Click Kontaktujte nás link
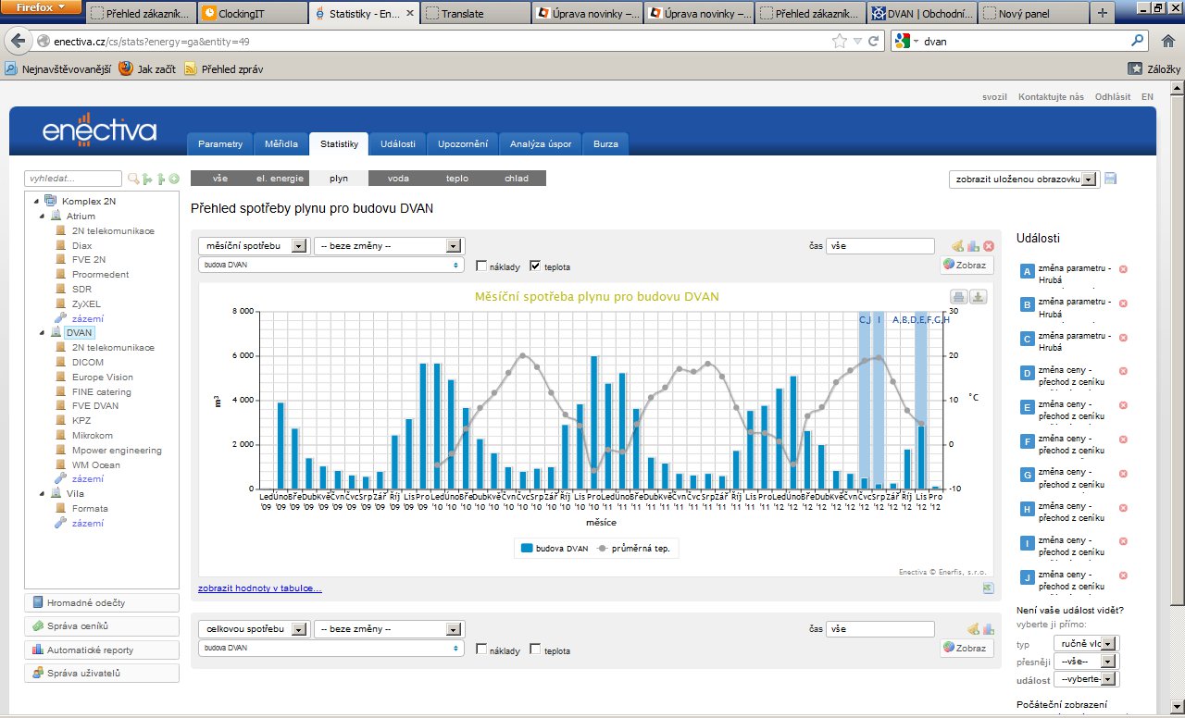 pyautogui.click(x=1051, y=97)
